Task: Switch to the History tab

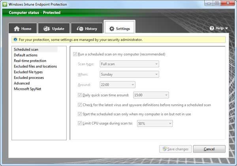Action: [87, 28]
